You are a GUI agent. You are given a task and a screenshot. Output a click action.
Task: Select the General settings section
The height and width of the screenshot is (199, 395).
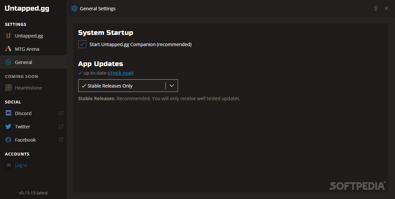33,62
